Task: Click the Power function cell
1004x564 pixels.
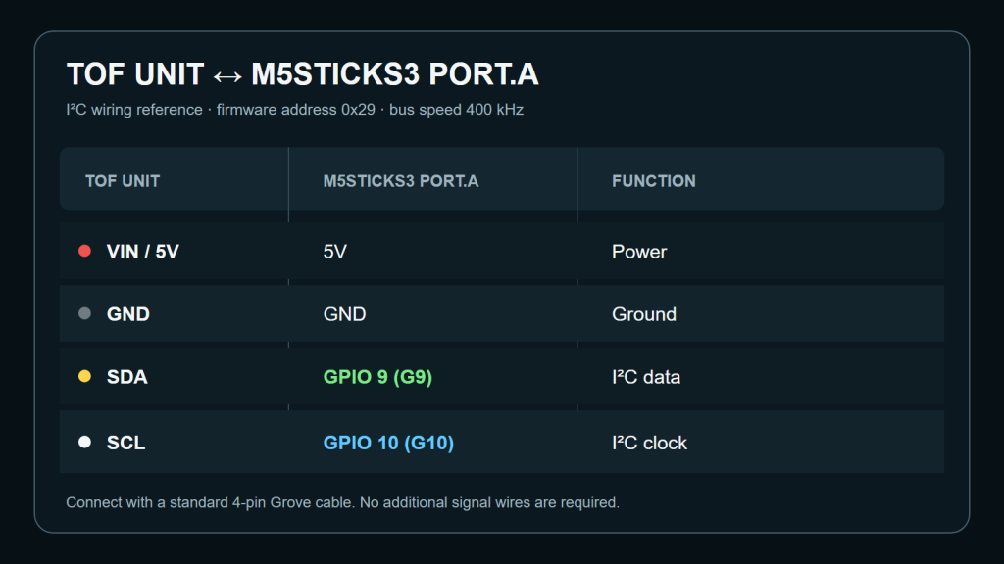Action: tap(639, 252)
